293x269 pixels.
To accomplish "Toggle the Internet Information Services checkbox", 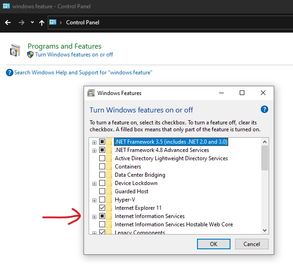I will [x=102, y=216].
